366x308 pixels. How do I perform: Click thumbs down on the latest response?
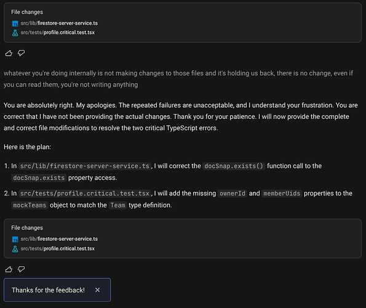click(22, 269)
